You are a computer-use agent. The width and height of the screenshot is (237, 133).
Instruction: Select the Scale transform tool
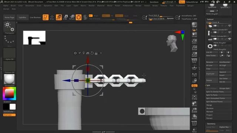(x=65, y=17)
